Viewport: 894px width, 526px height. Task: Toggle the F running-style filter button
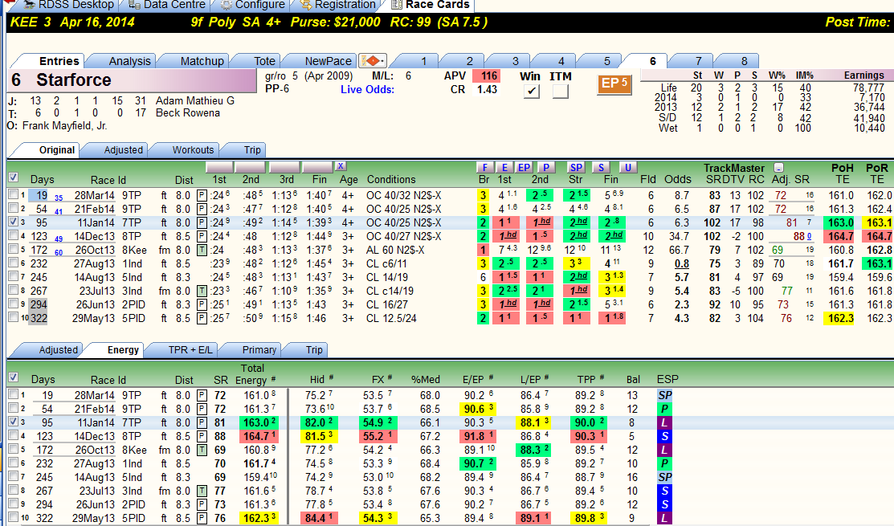coord(484,167)
